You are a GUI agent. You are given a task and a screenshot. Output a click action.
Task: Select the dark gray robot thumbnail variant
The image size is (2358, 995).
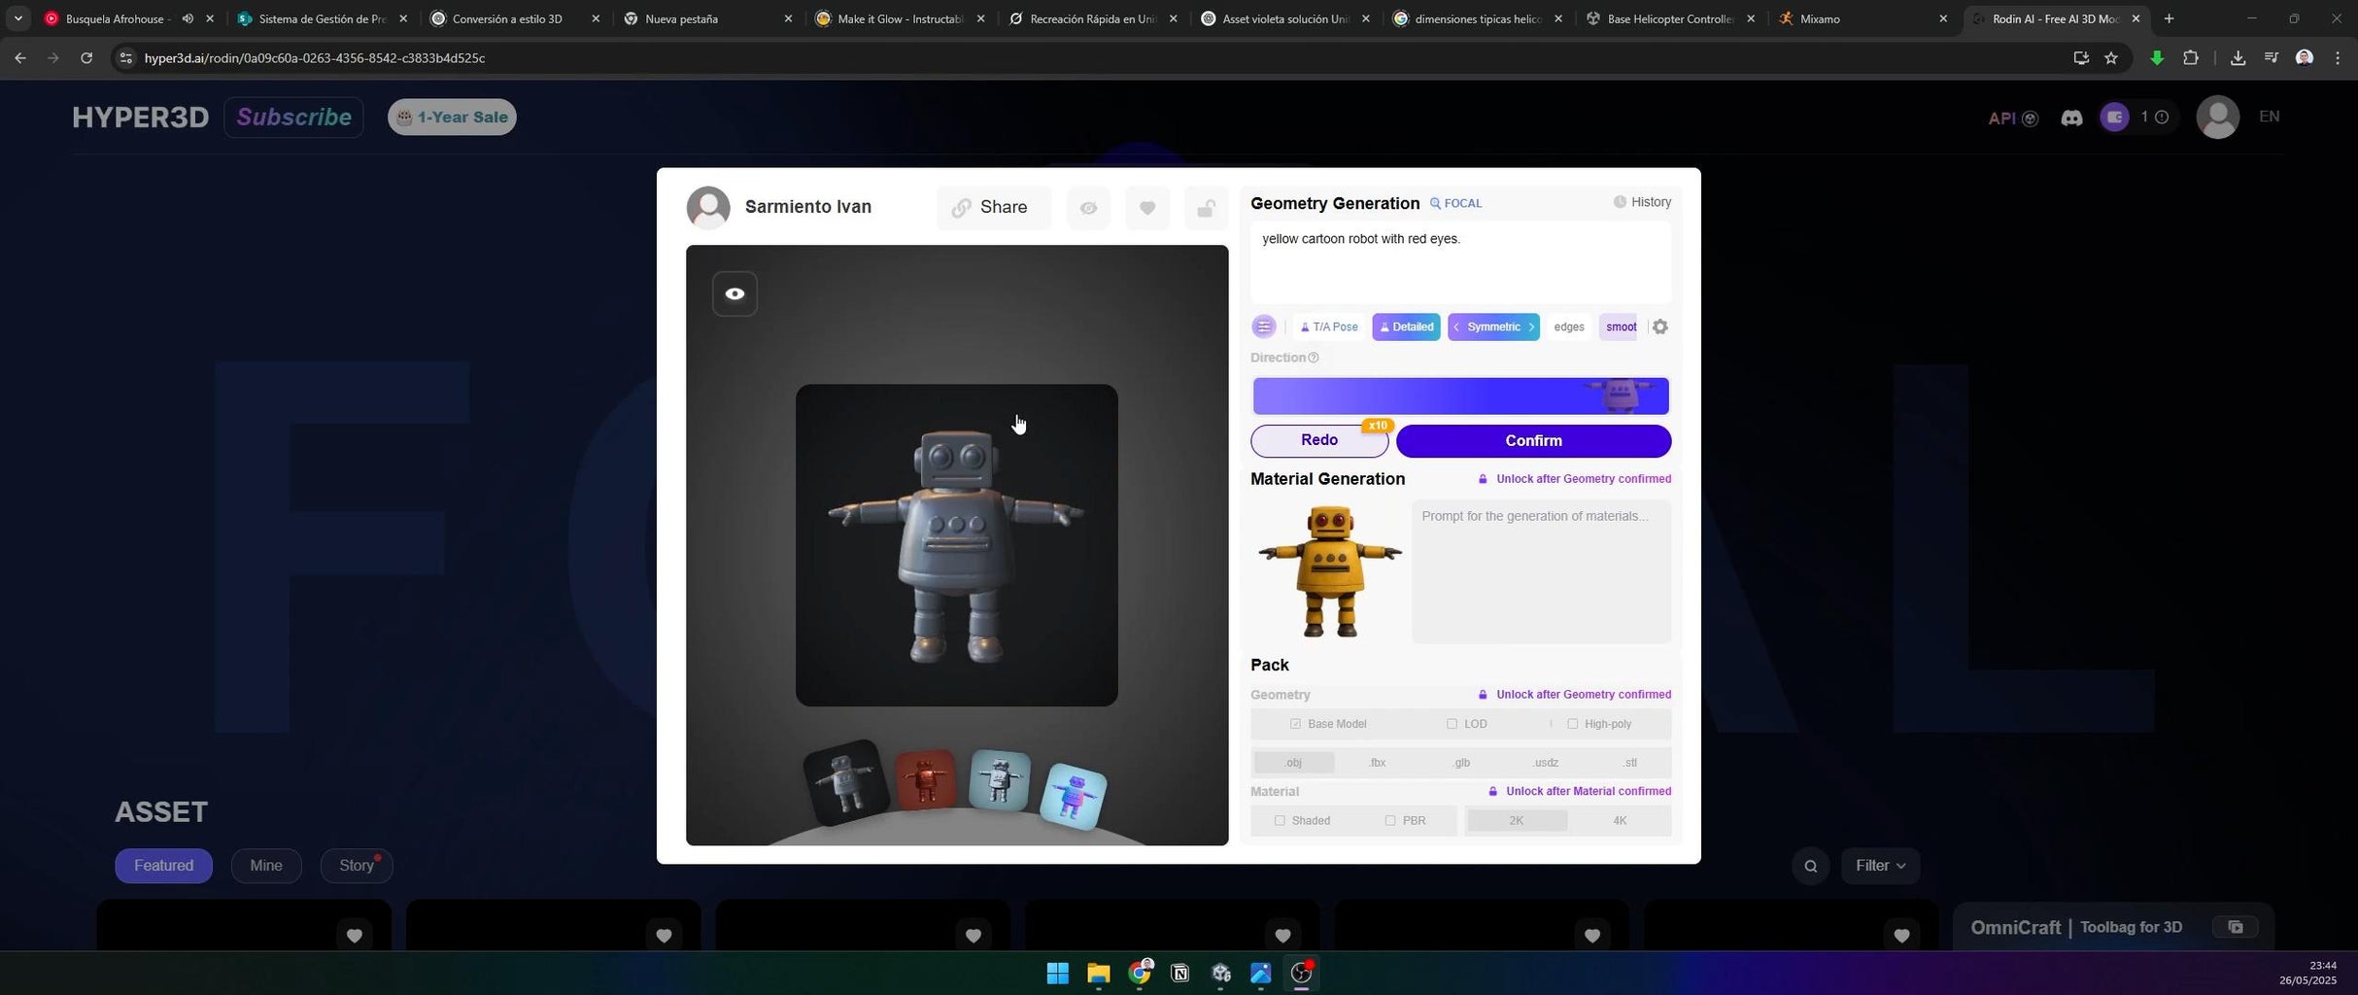point(845,783)
